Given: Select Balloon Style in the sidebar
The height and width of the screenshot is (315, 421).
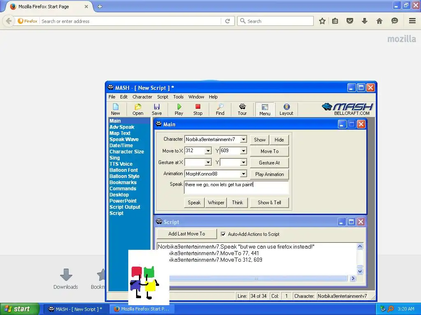Looking at the screenshot, I should click(x=124, y=176).
